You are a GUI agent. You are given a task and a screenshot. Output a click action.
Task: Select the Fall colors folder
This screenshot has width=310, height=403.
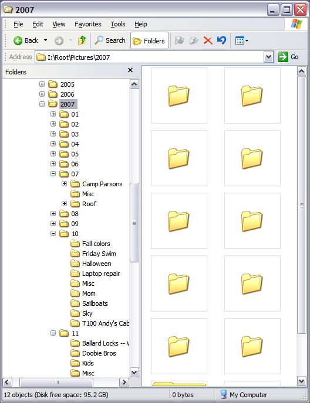point(96,244)
